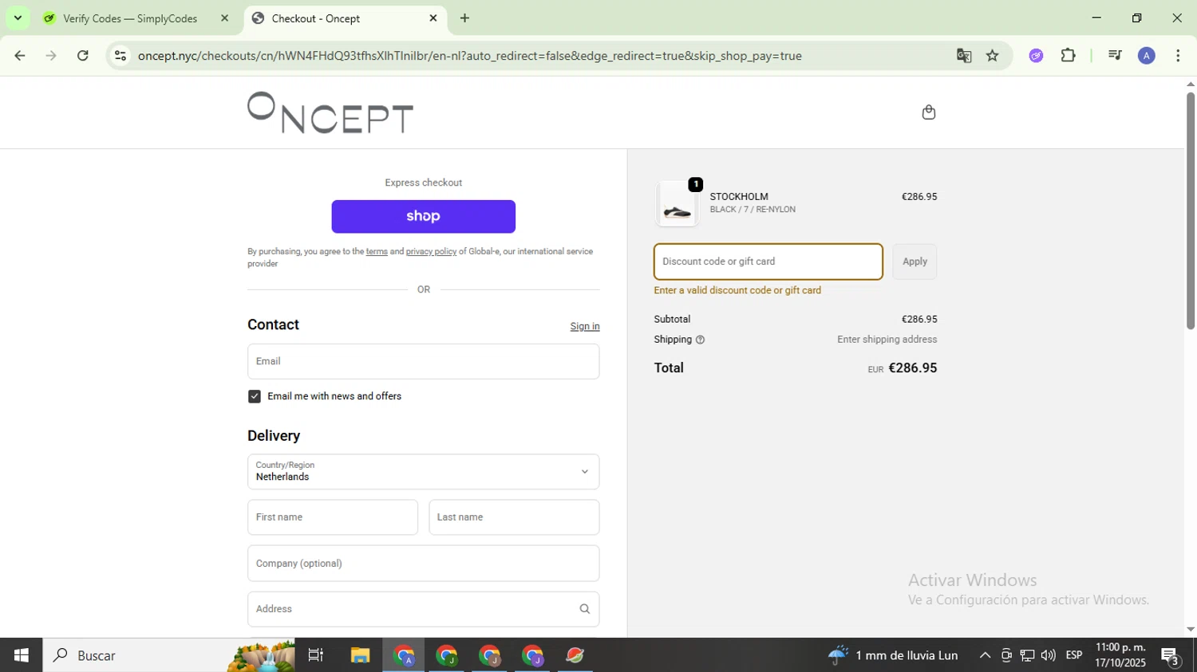Focus the Discount code or gift card field

[x=768, y=261]
